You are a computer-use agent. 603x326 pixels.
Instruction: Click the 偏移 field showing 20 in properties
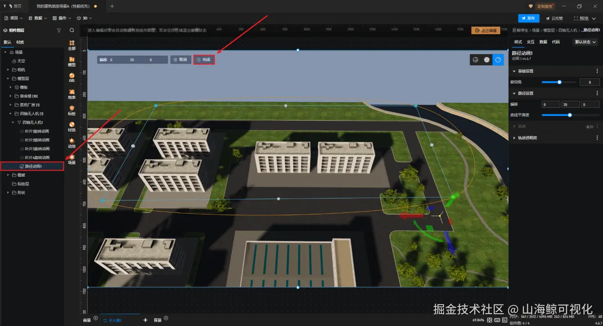571,104
